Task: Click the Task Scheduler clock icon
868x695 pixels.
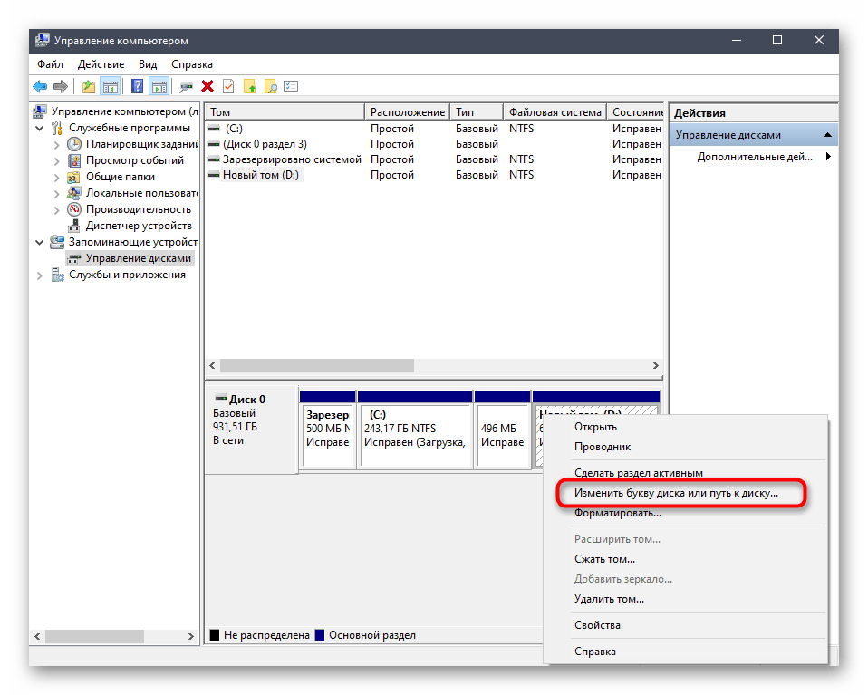Action: (75, 144)
